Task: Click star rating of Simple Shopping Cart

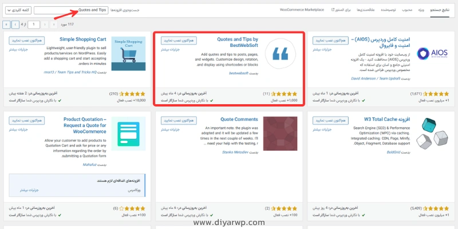Action: point(132,94)
